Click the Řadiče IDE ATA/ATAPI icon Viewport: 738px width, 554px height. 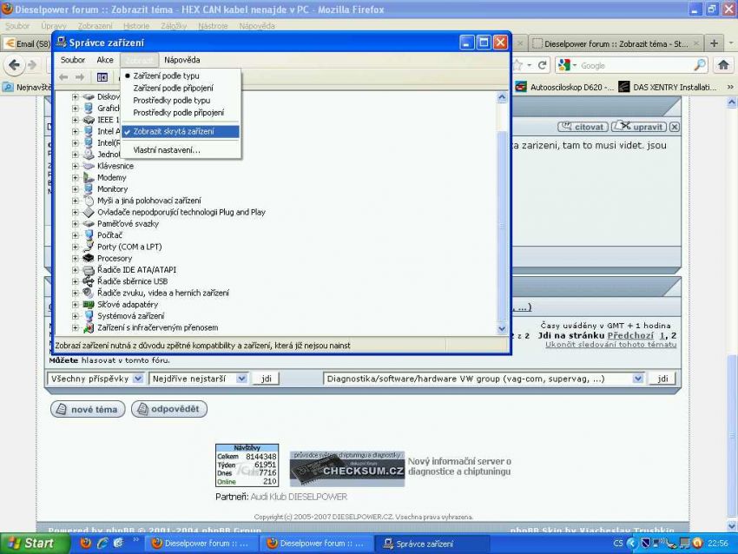pos(89,270)
